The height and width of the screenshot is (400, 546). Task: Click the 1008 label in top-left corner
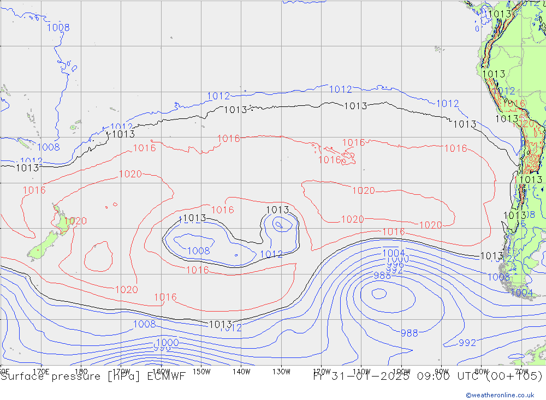coord(58,27)
